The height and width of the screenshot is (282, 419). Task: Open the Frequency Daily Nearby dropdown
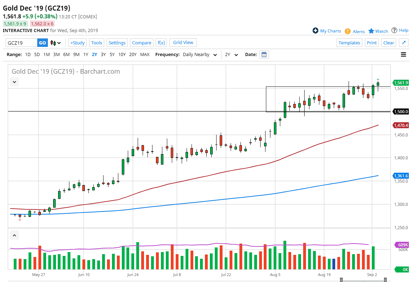(x=200, y=55)
